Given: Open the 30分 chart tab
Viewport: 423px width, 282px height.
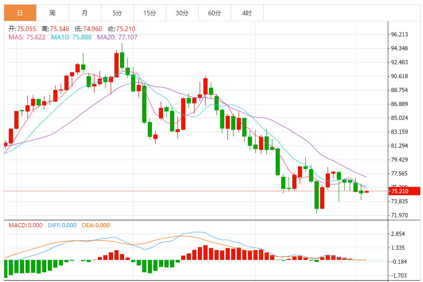Looking at the screenshot, I should pos(182,13).
